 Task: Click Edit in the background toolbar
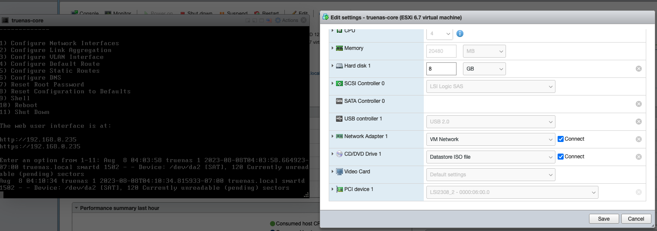(299, 14)
